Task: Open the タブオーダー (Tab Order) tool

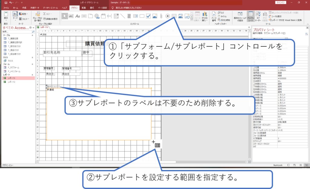Action: pyautogui.click(x=258, y=17)
